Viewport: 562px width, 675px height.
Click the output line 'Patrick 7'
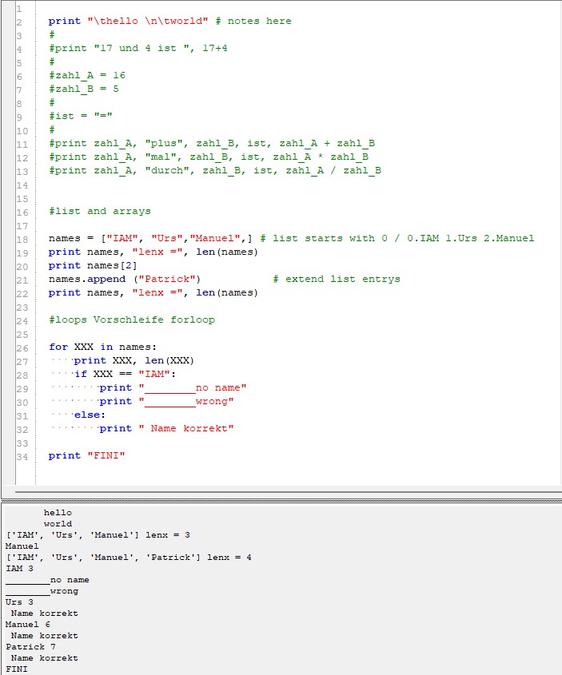30,647
